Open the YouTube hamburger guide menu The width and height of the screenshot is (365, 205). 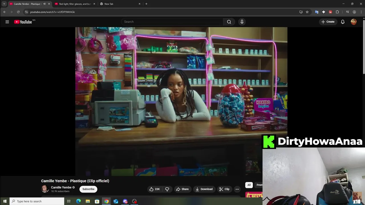(7, 22)
